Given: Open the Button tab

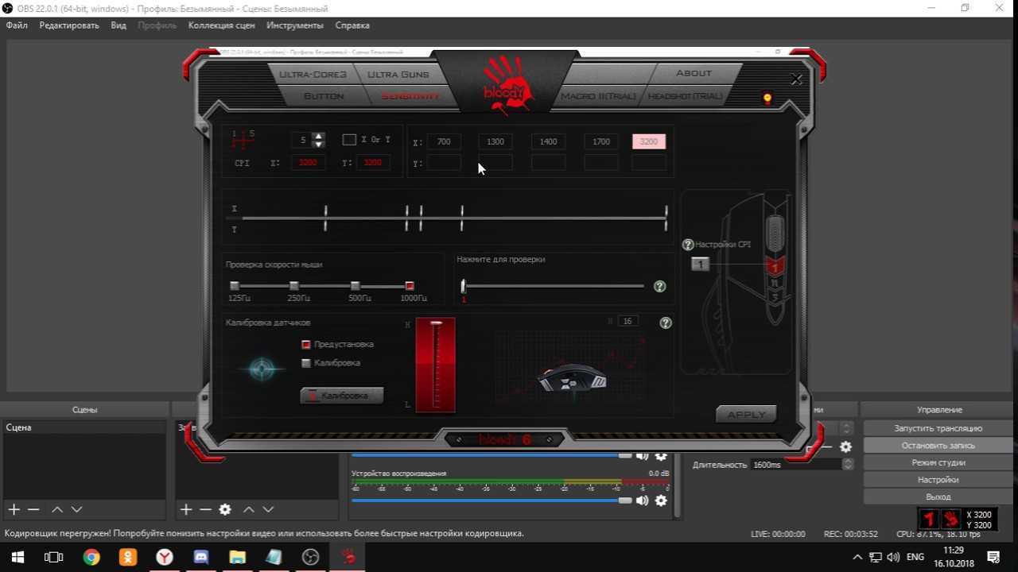Looking at the screenshot, I should [x=324, y=96].
